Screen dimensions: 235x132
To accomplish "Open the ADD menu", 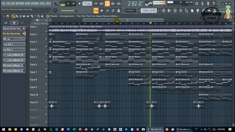I will 13,3.
